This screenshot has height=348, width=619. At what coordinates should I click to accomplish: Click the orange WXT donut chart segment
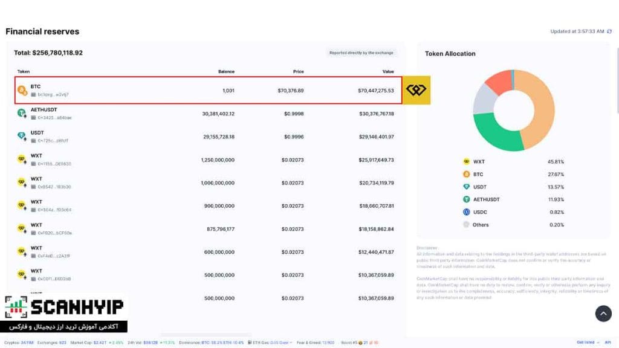545,106
